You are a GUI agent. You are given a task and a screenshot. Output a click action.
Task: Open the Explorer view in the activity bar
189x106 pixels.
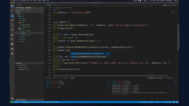[12, 6]
